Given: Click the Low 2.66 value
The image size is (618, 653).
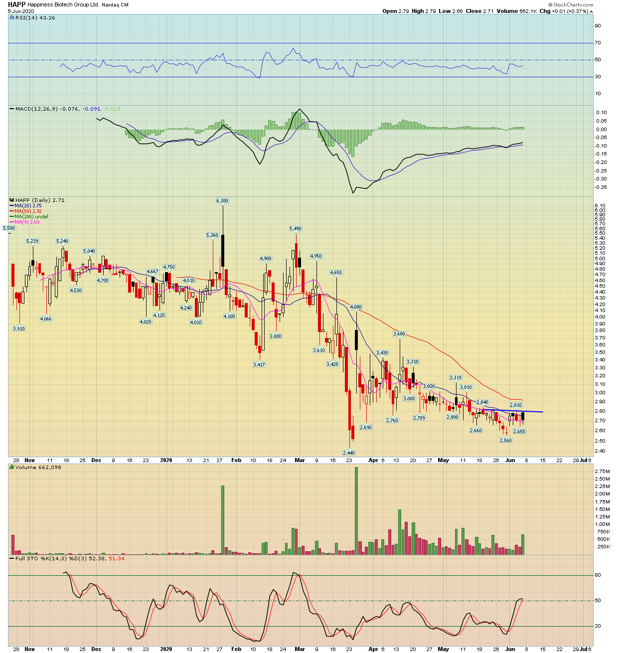Looking at the screenshot, I should pos(451,11).
